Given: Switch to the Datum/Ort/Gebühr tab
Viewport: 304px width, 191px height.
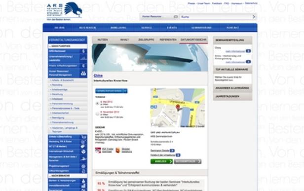Looking at the screenshot, I should point(193,40).
